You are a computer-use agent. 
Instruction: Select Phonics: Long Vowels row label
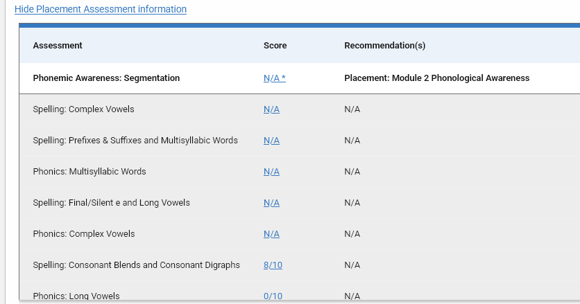[76, 296]
